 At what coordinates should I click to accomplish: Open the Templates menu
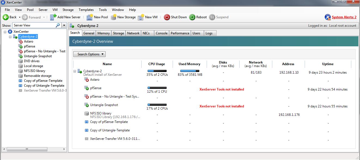86,10
